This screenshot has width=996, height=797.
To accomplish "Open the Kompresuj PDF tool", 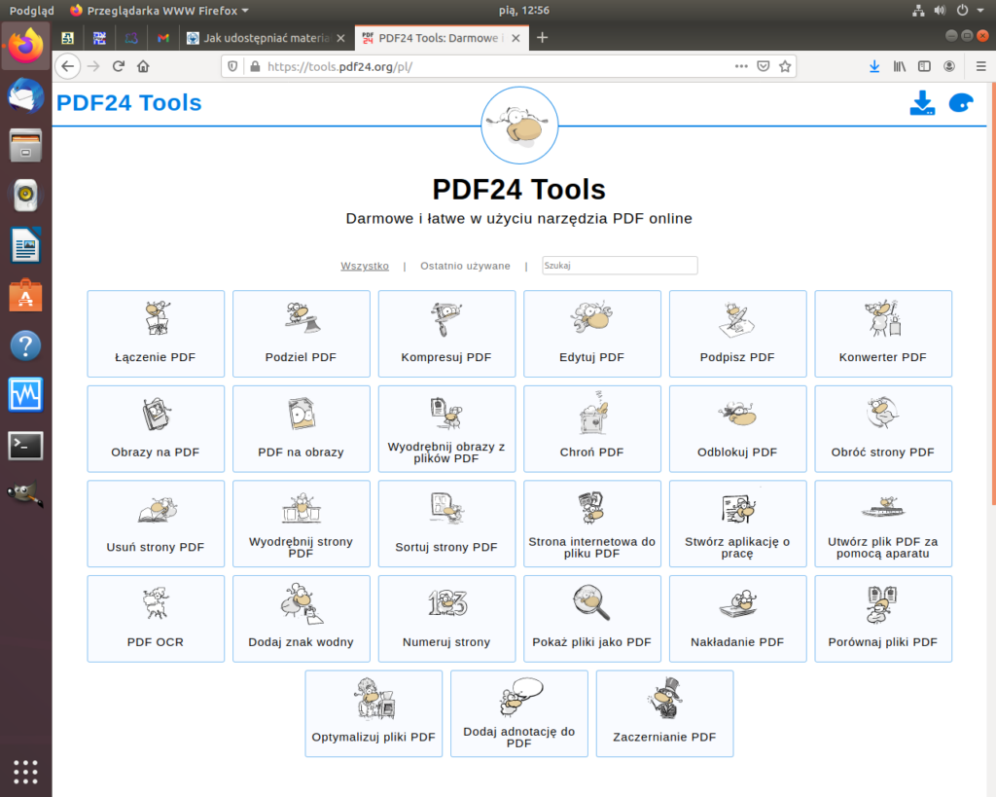I will 446,334.
